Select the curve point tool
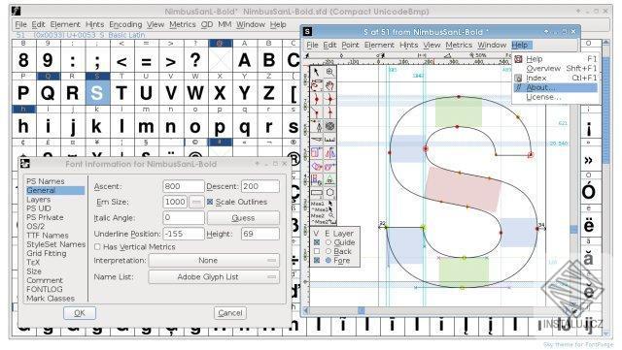 [317, 99]
